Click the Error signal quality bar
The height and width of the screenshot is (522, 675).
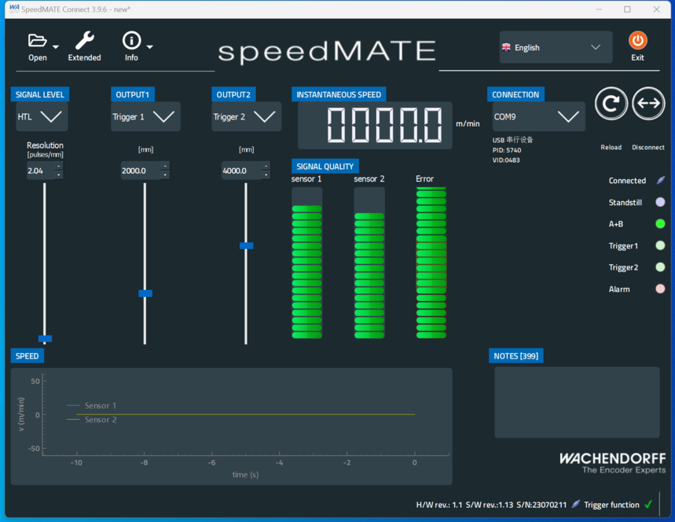pyautogui.click(x=431, y=263)
